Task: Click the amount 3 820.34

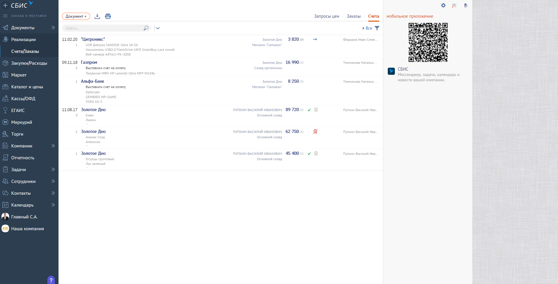Action: 296,39
